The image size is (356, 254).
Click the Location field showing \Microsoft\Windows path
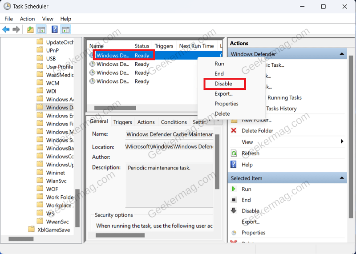(170, 147)
